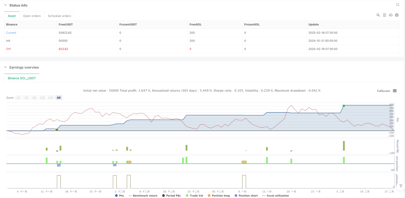Image resolution: width=405 pixels, height=198 pixels.
Task: Open the list/row density menu icon
Action: click(x=384, y=15)
